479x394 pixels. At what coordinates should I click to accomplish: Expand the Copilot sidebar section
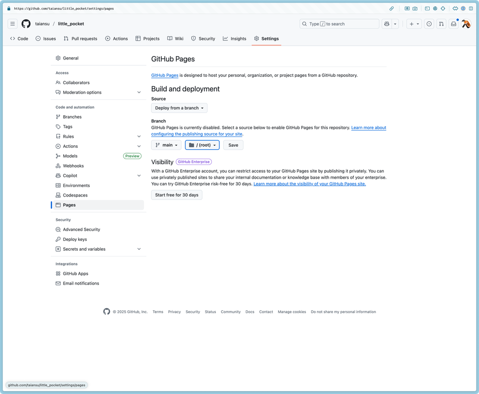pyautogui.click(x=139, y=175)
